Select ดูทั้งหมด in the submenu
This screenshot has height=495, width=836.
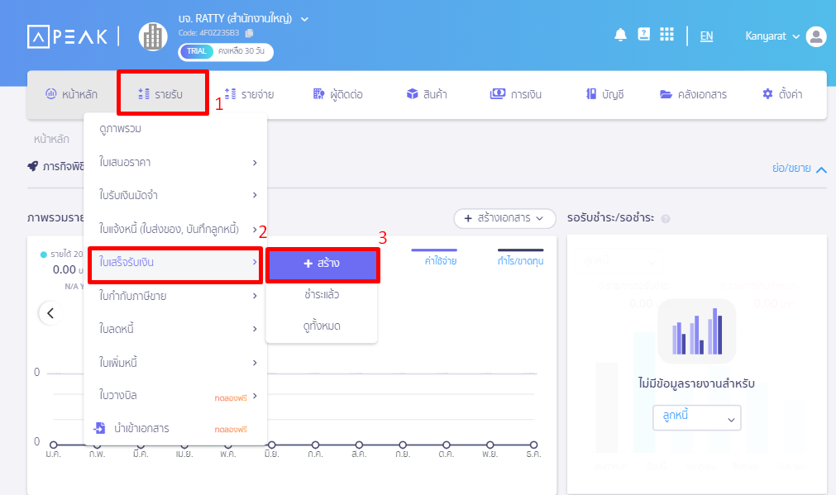pyautogui.click(x=322, y=326)
